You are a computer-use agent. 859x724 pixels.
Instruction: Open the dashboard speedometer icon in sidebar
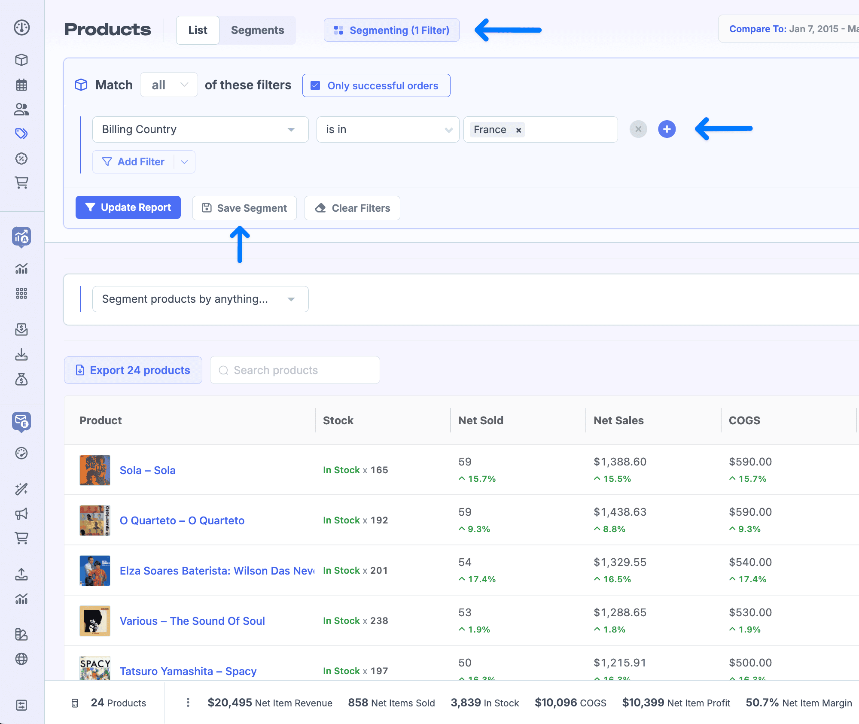pos(21,27)
